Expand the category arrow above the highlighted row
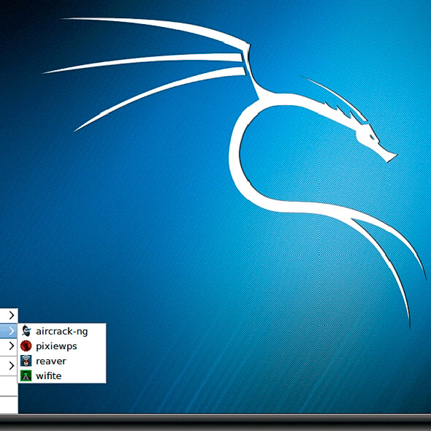The image size is (431, 431). point(12,316)
